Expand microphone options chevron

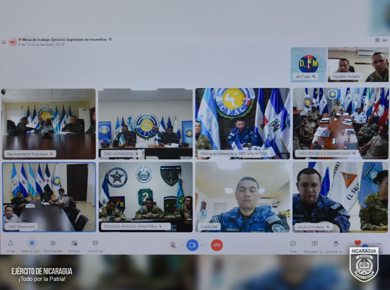pos(182,245)
